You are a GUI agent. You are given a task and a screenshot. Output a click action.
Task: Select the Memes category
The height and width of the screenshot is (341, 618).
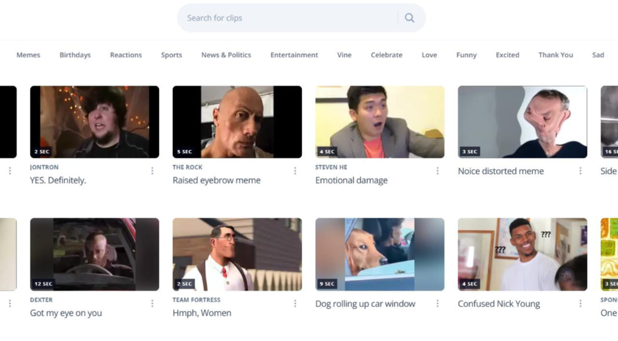[x=28, y=55]
